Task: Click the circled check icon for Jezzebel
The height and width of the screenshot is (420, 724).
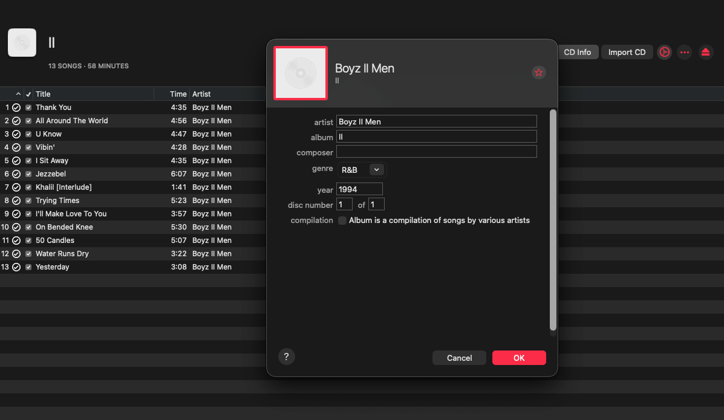Action: pos(16,174)
